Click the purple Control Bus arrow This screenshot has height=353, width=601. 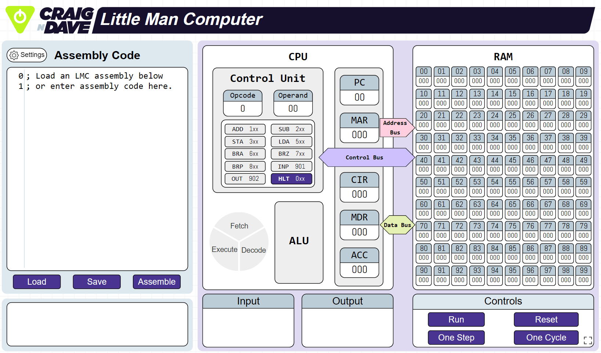(366, 158)
